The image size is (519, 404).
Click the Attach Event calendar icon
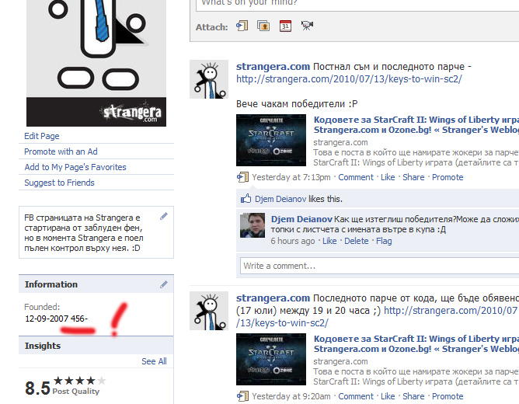coord(285,26)
